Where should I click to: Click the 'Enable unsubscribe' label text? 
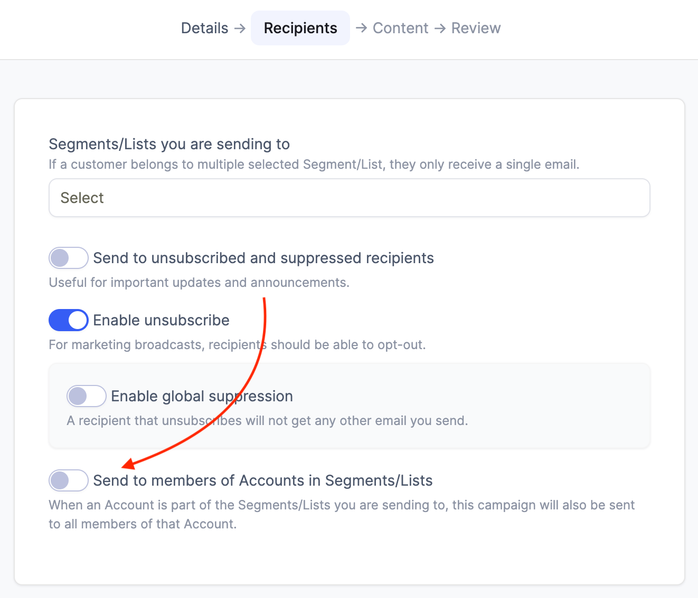161,320
